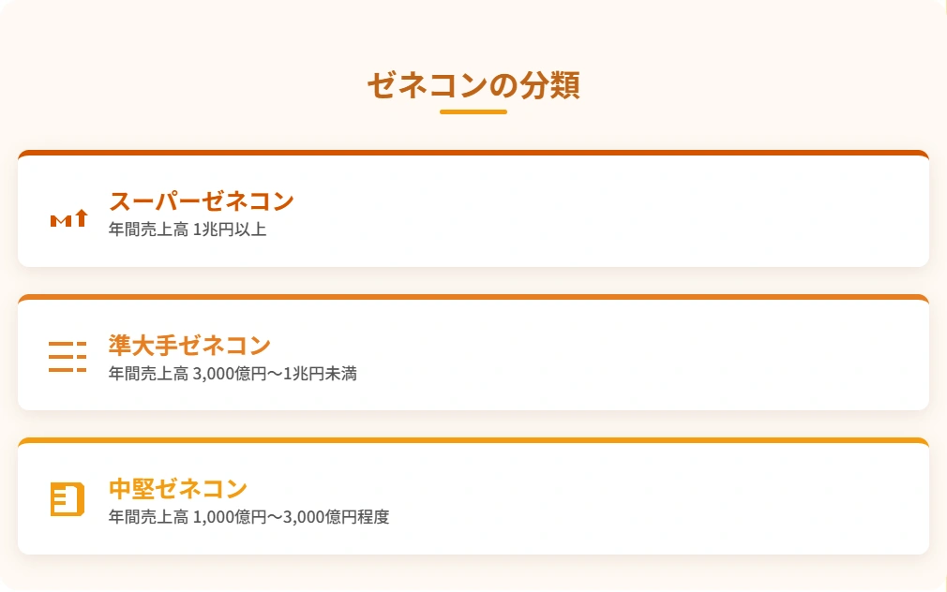Viewport: 947px width, 592px height.
Task: Click the upward arrow in the スーパーゼネコン icon
Action: point(83,217)
